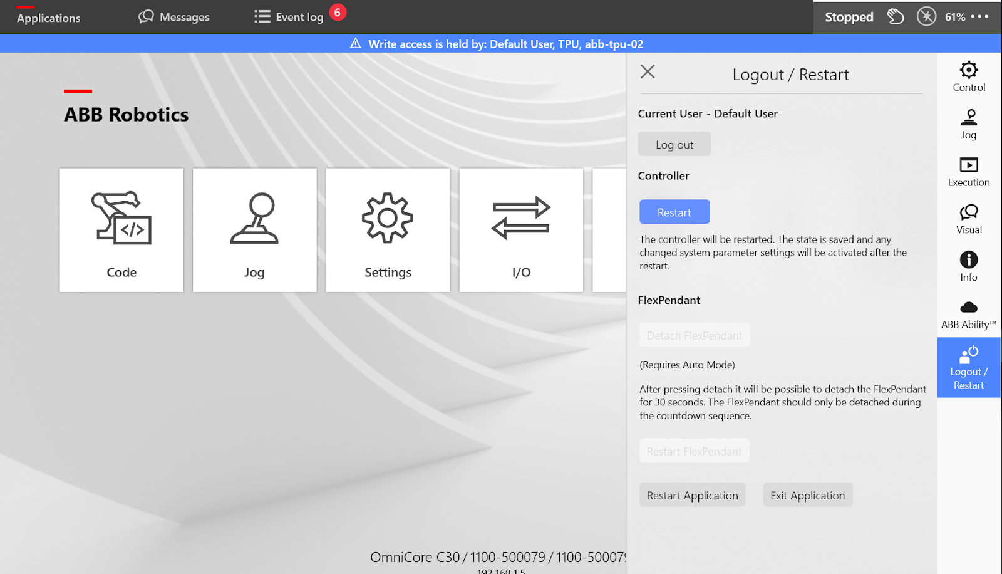Image resolution: width=1002 pixels, height=574 pixels.
Task: Select Jog joystick icon in sidebar
Action: [x=969, y=125]
